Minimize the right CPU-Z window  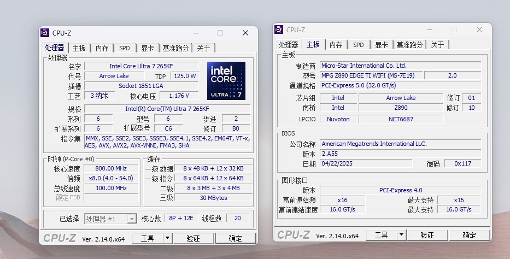tap(430, 30)
